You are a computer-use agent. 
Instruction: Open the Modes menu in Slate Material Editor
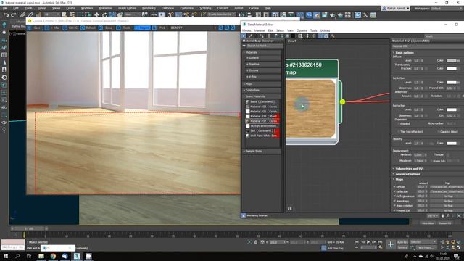[x=246, y=30]
